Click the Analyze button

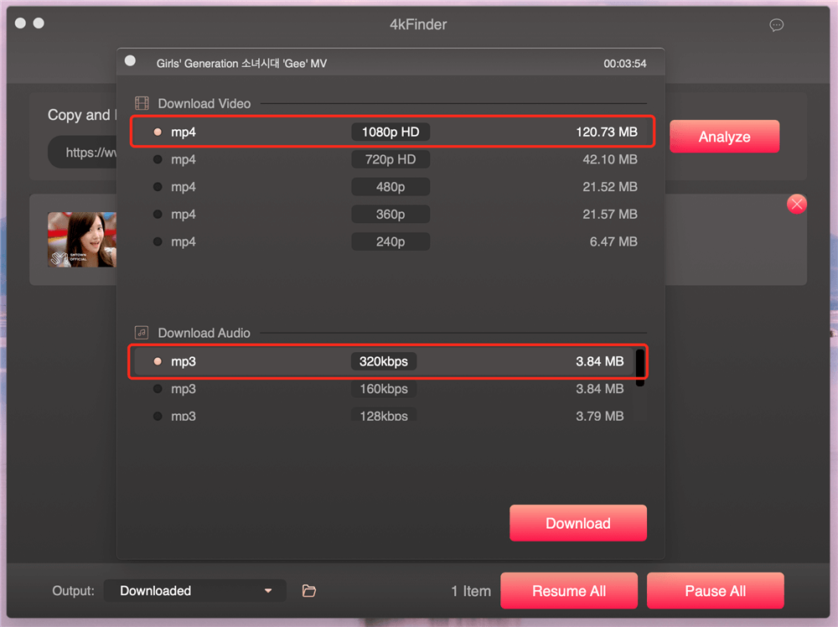724,136
